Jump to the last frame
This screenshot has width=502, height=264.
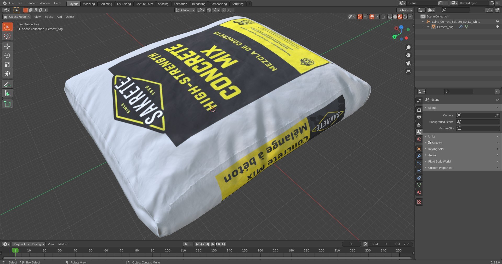pyautogui.click(x=223, y=244)
